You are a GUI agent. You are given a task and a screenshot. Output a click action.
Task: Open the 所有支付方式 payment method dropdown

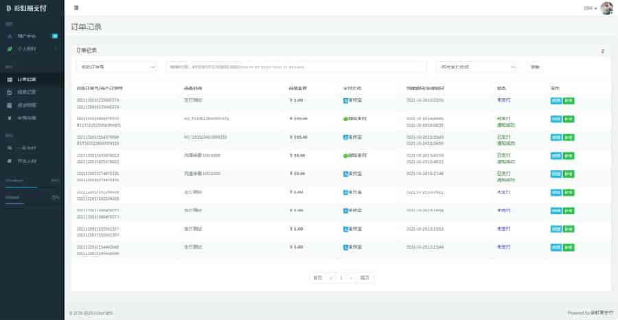476,67
